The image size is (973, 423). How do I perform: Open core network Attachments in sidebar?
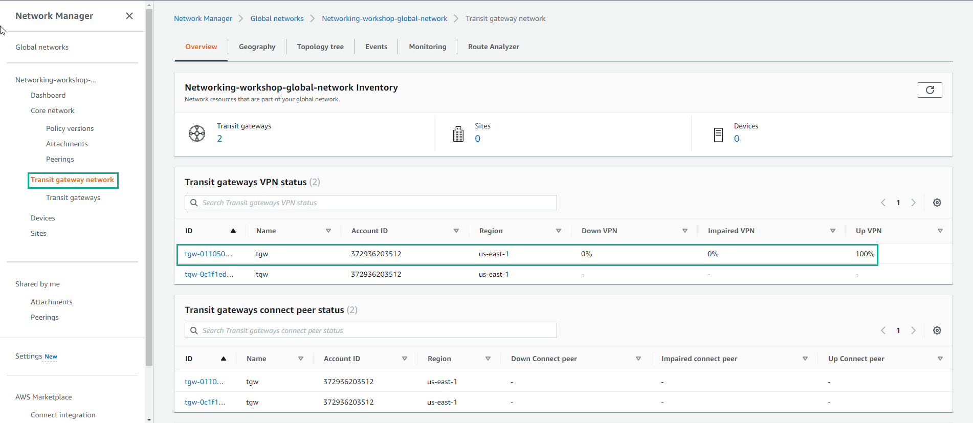67,144
